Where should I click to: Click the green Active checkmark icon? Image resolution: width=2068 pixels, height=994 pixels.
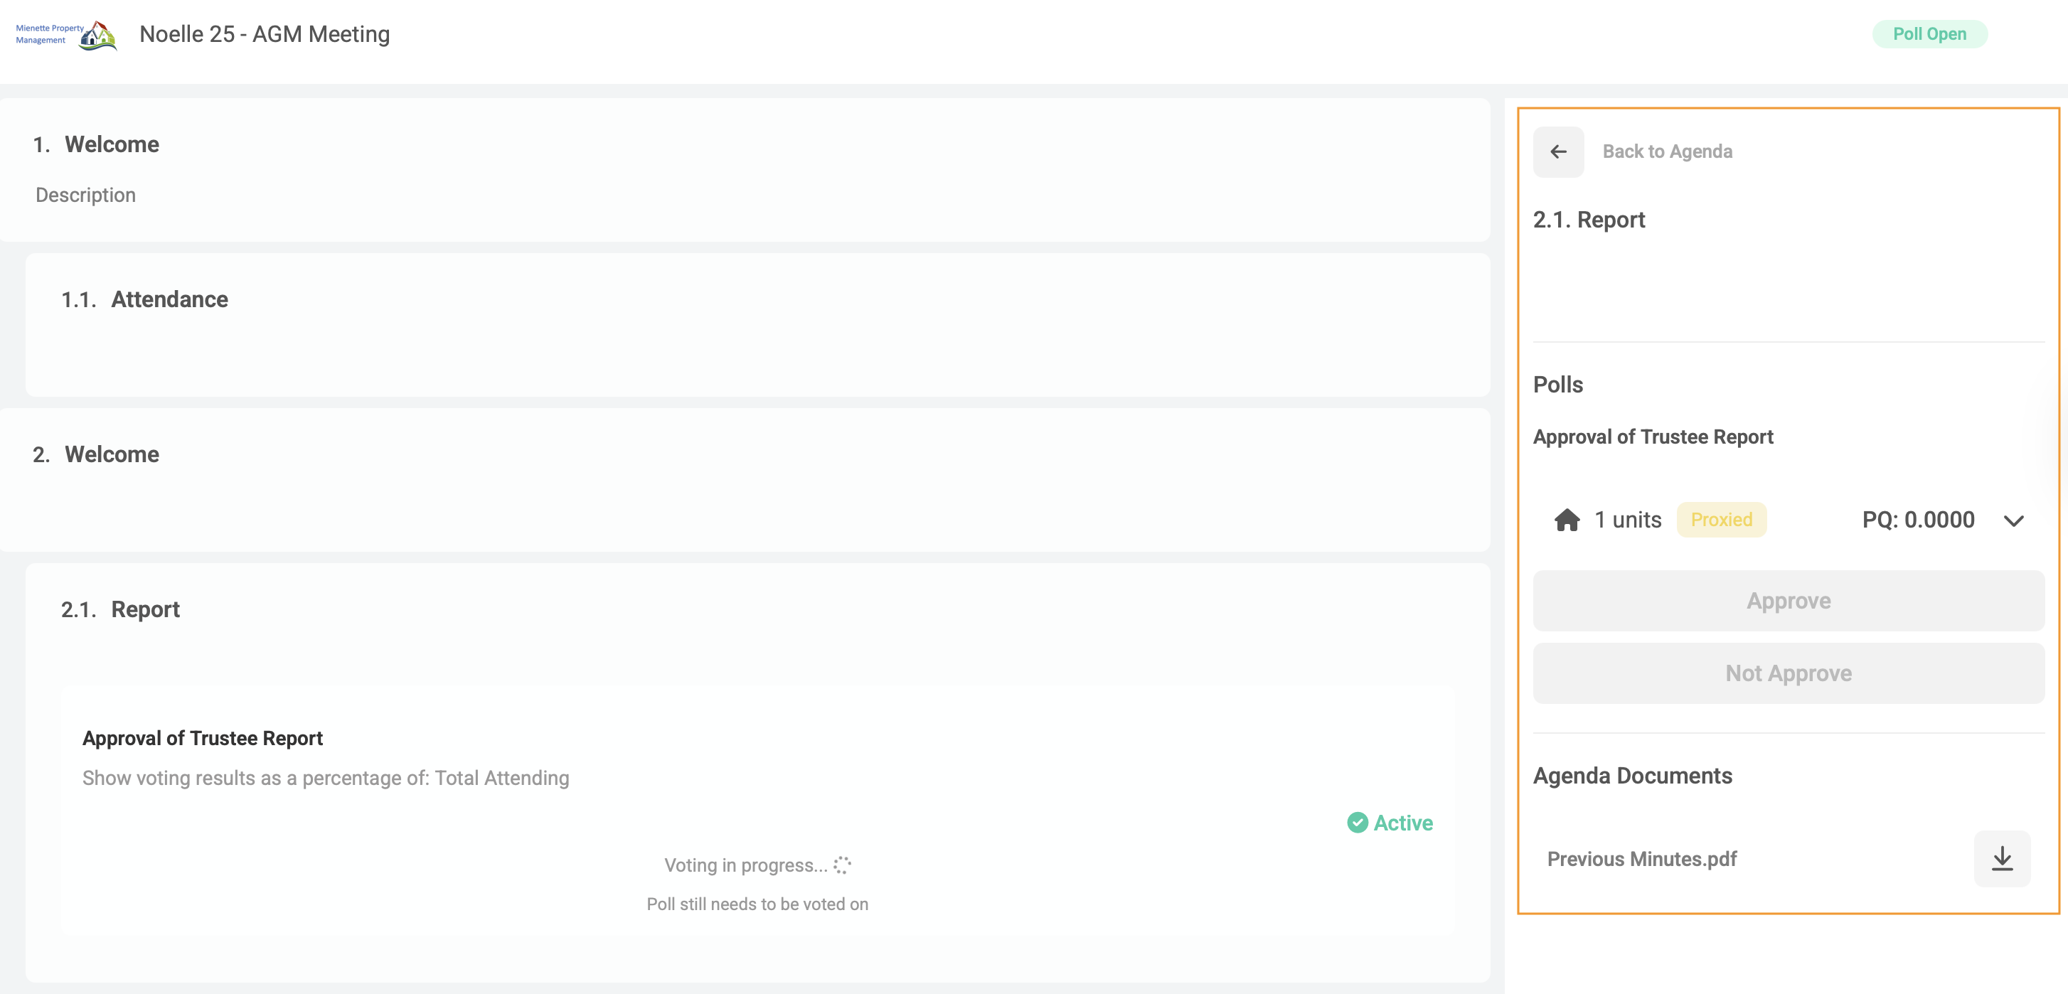(x=1357, y=822)
